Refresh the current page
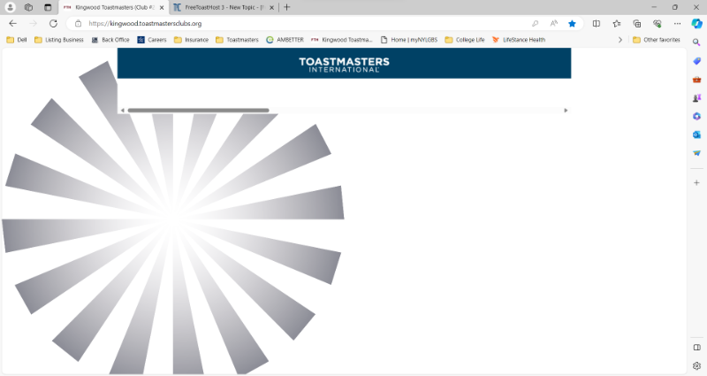707x376 pixels. 53,24
